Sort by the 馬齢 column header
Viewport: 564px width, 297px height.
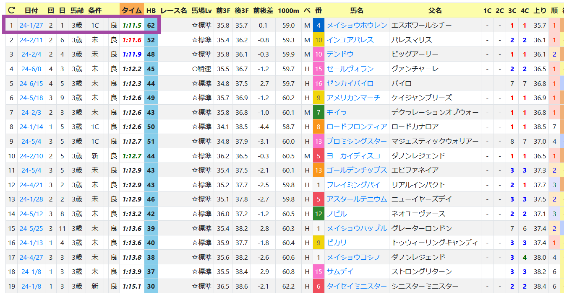(77, 10)
